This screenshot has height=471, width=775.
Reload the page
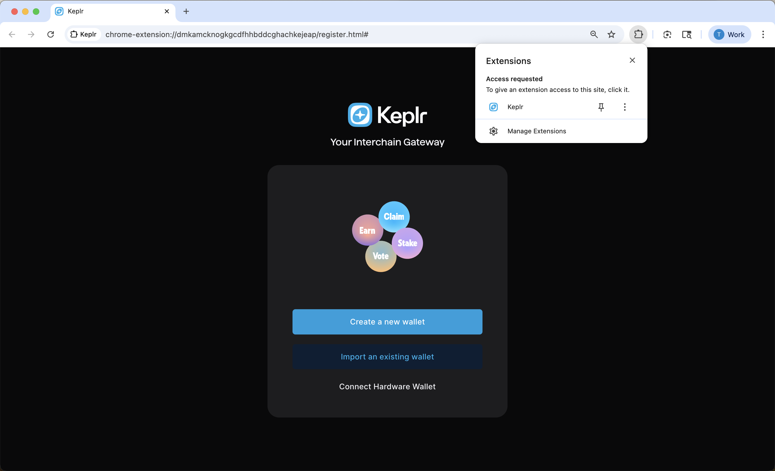[x=51, y=34]
